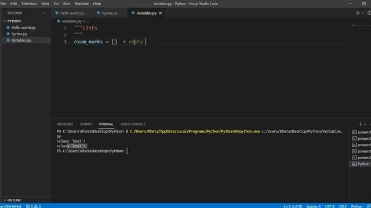Image resolution: width=371 pixels, height=208 pixels.
Task: Select the Python terminal in the list
Action: pos(361,164)
